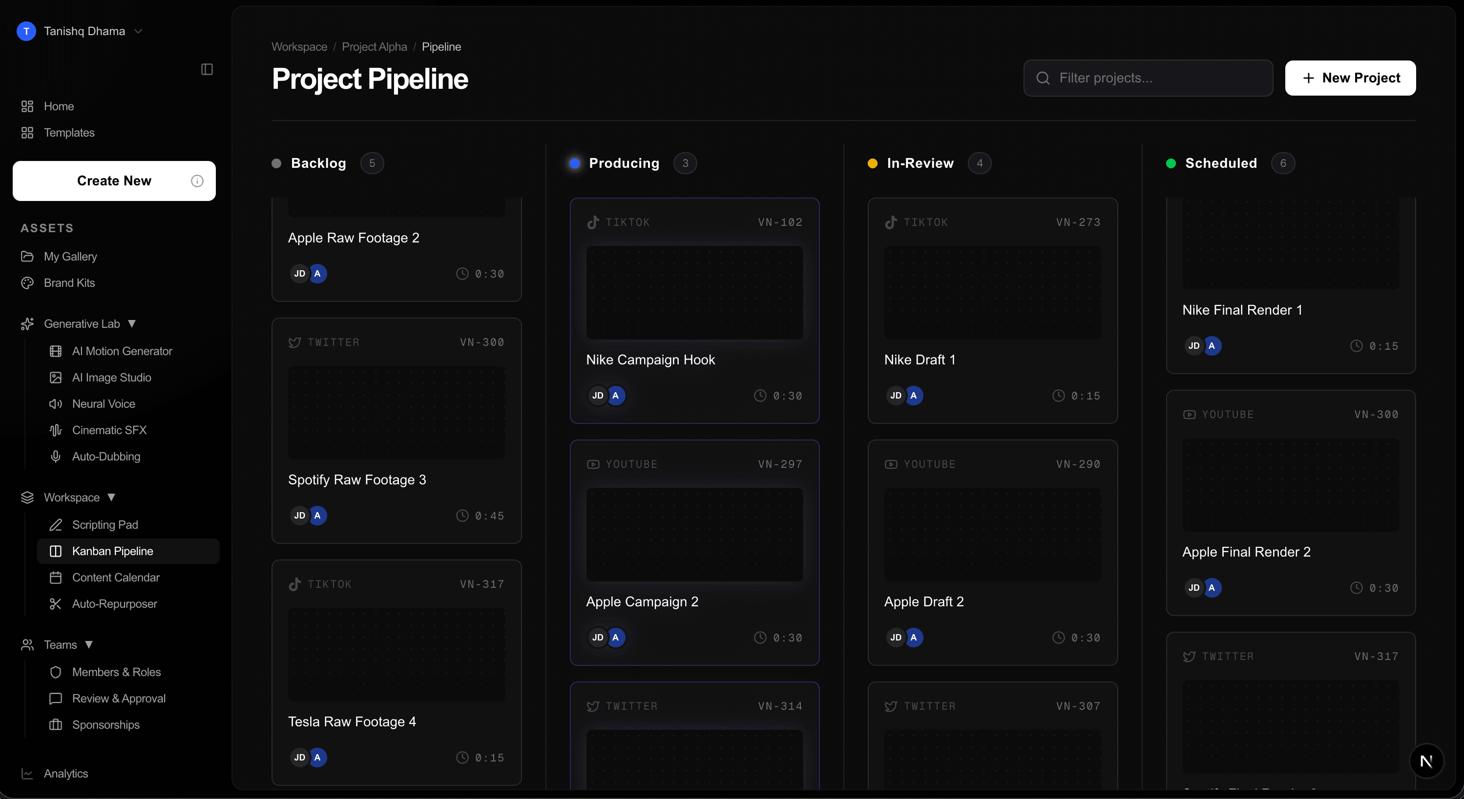
Task: Open Scripting Pad pen icon
Action: [56, 525]
